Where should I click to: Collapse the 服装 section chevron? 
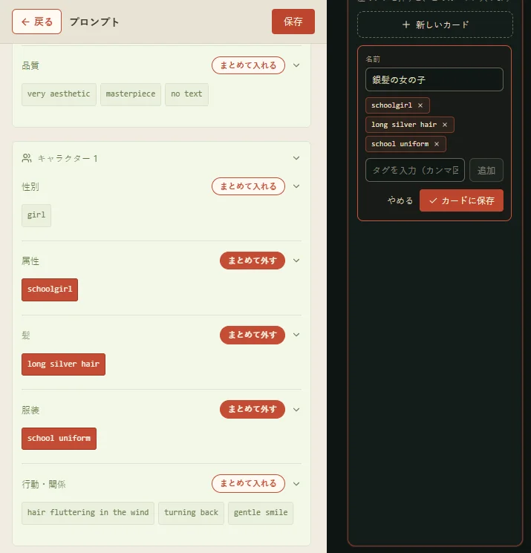(296, 410)
